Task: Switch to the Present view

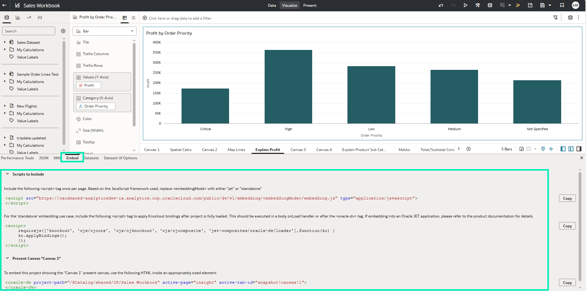Action: click(309, 5)
